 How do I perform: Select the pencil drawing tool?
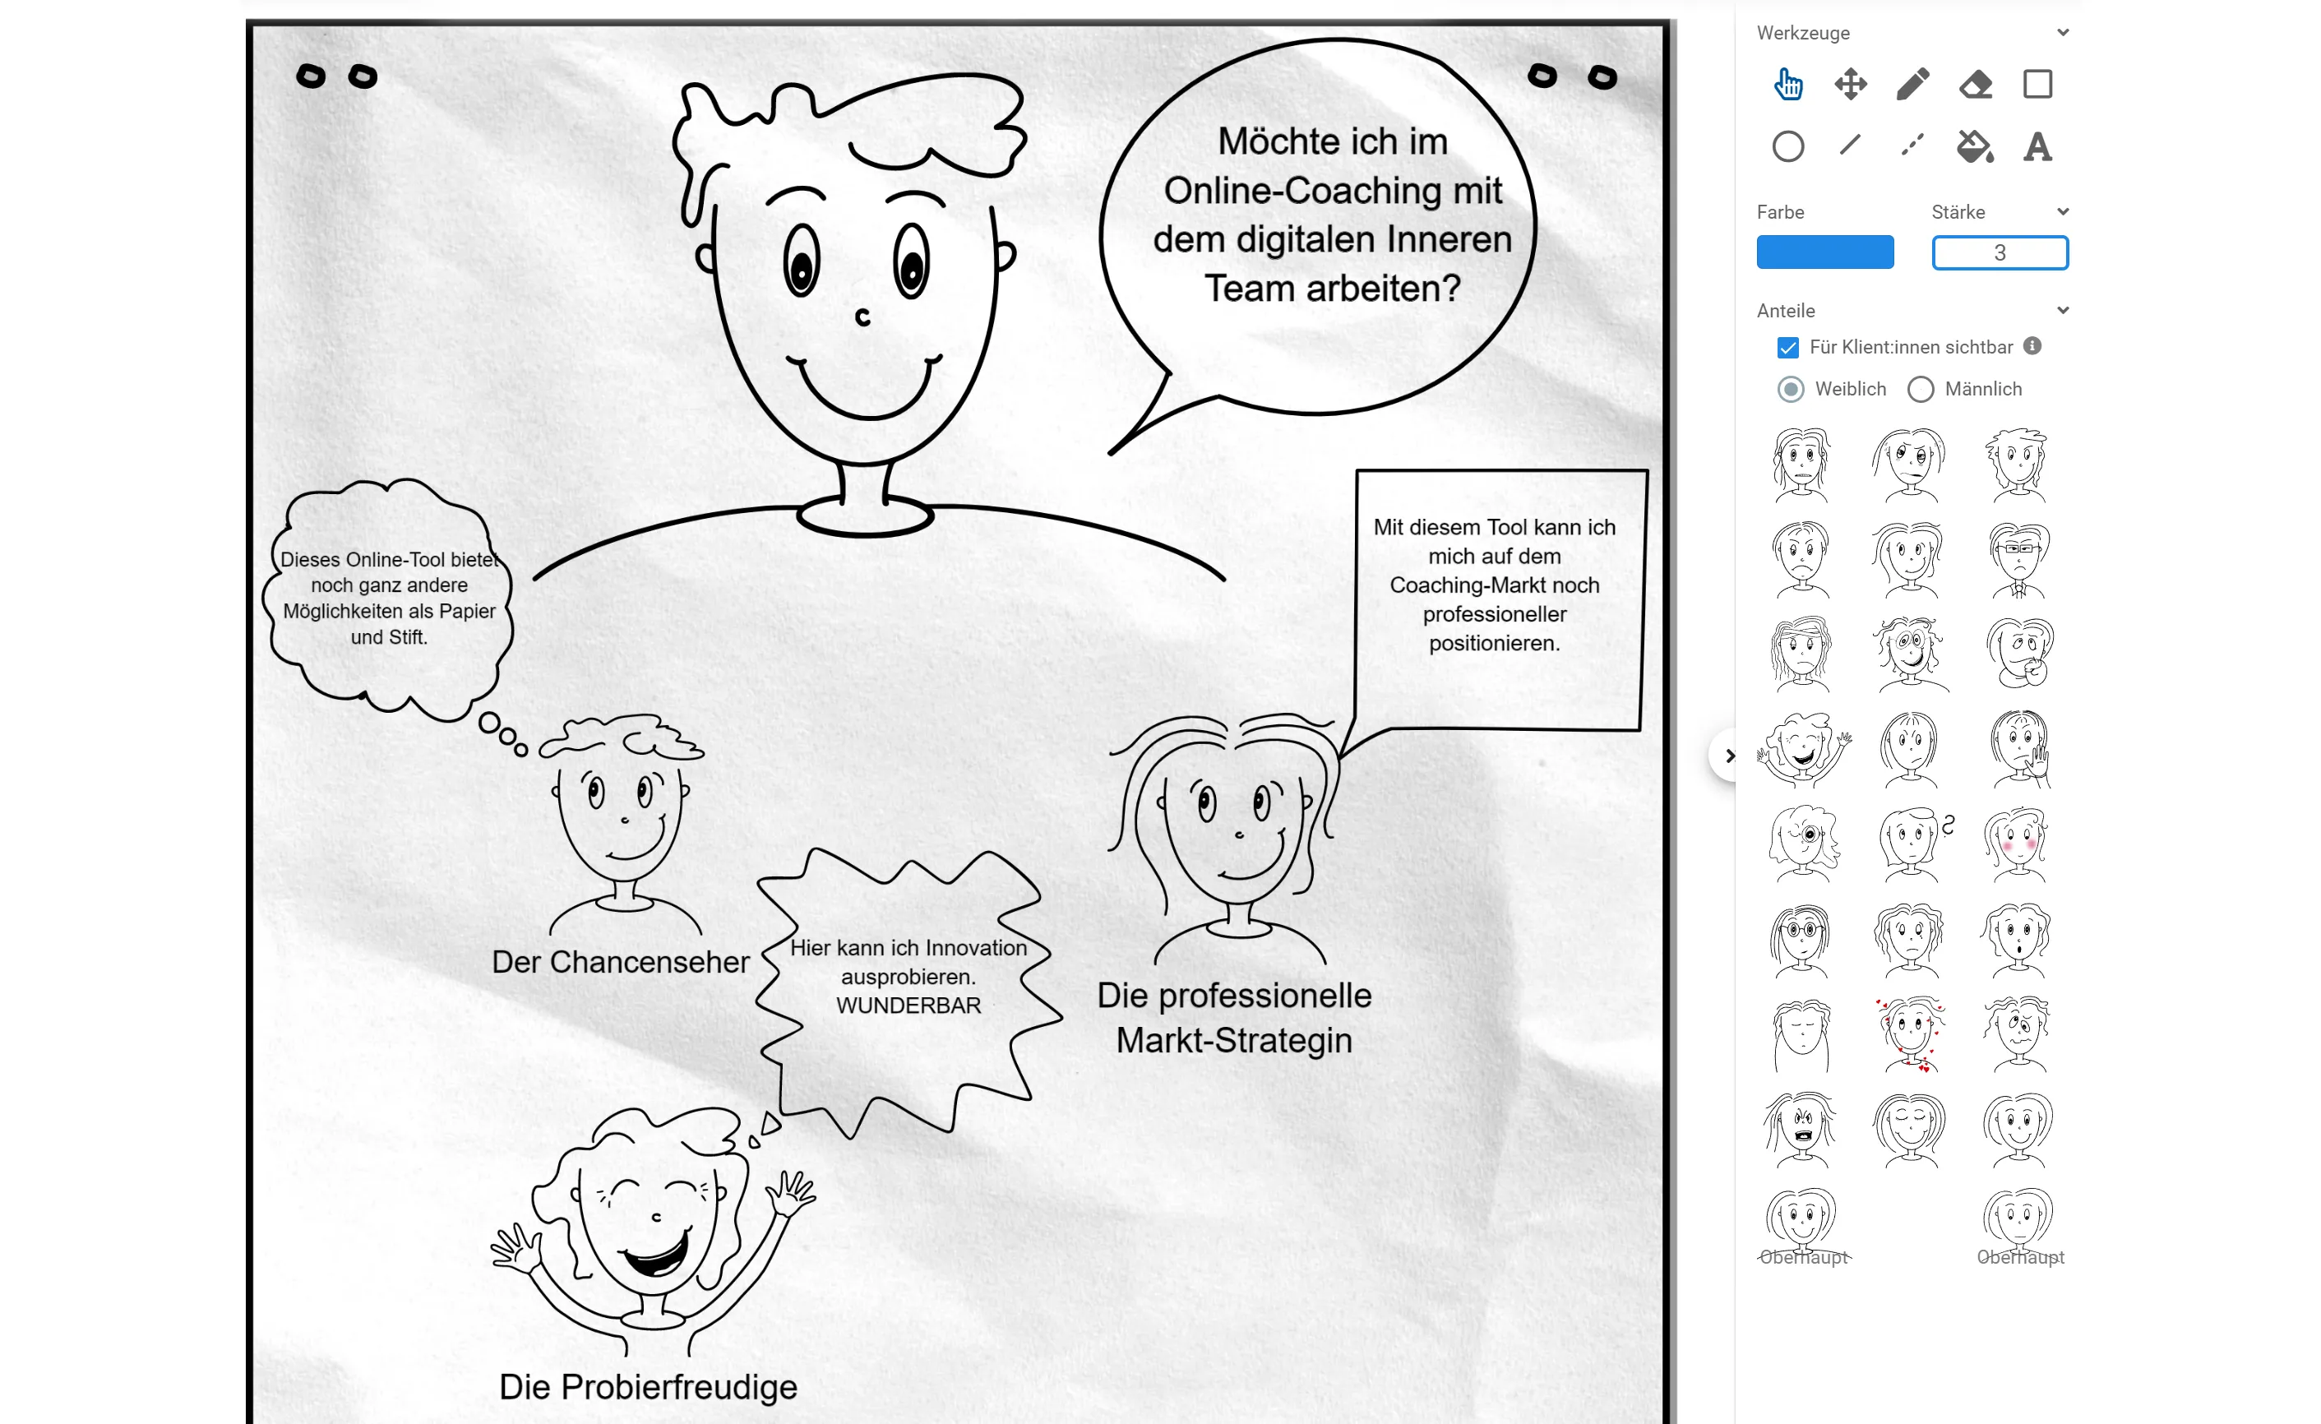tap(1912, 84)
